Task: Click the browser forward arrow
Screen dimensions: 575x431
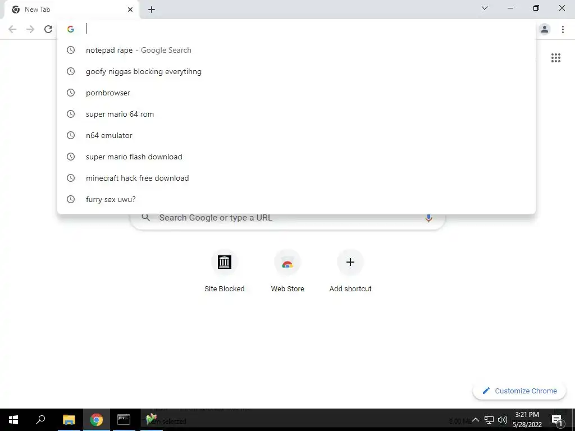Action: (30, 29)
